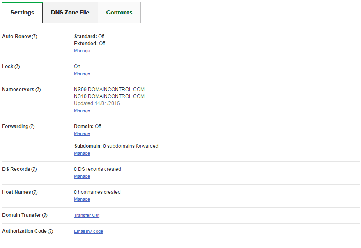Select NS10.DOMAINCONTROL.COM text

(x=109, y=96)
